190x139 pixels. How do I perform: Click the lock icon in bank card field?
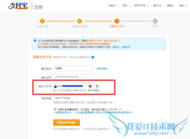pyautogui.click(x=55, y=86)
